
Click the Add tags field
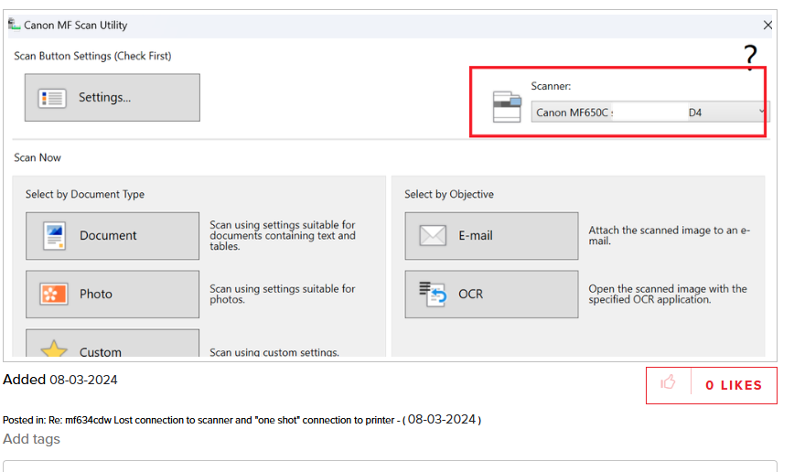click(x=32, y=439)
